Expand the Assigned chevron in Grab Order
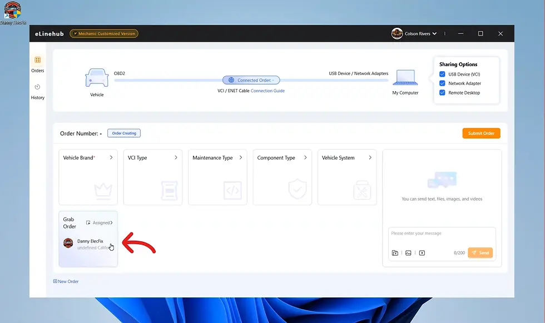Viewport: 545px width, 323px height. pyautogui.click(x=111, y=222)
